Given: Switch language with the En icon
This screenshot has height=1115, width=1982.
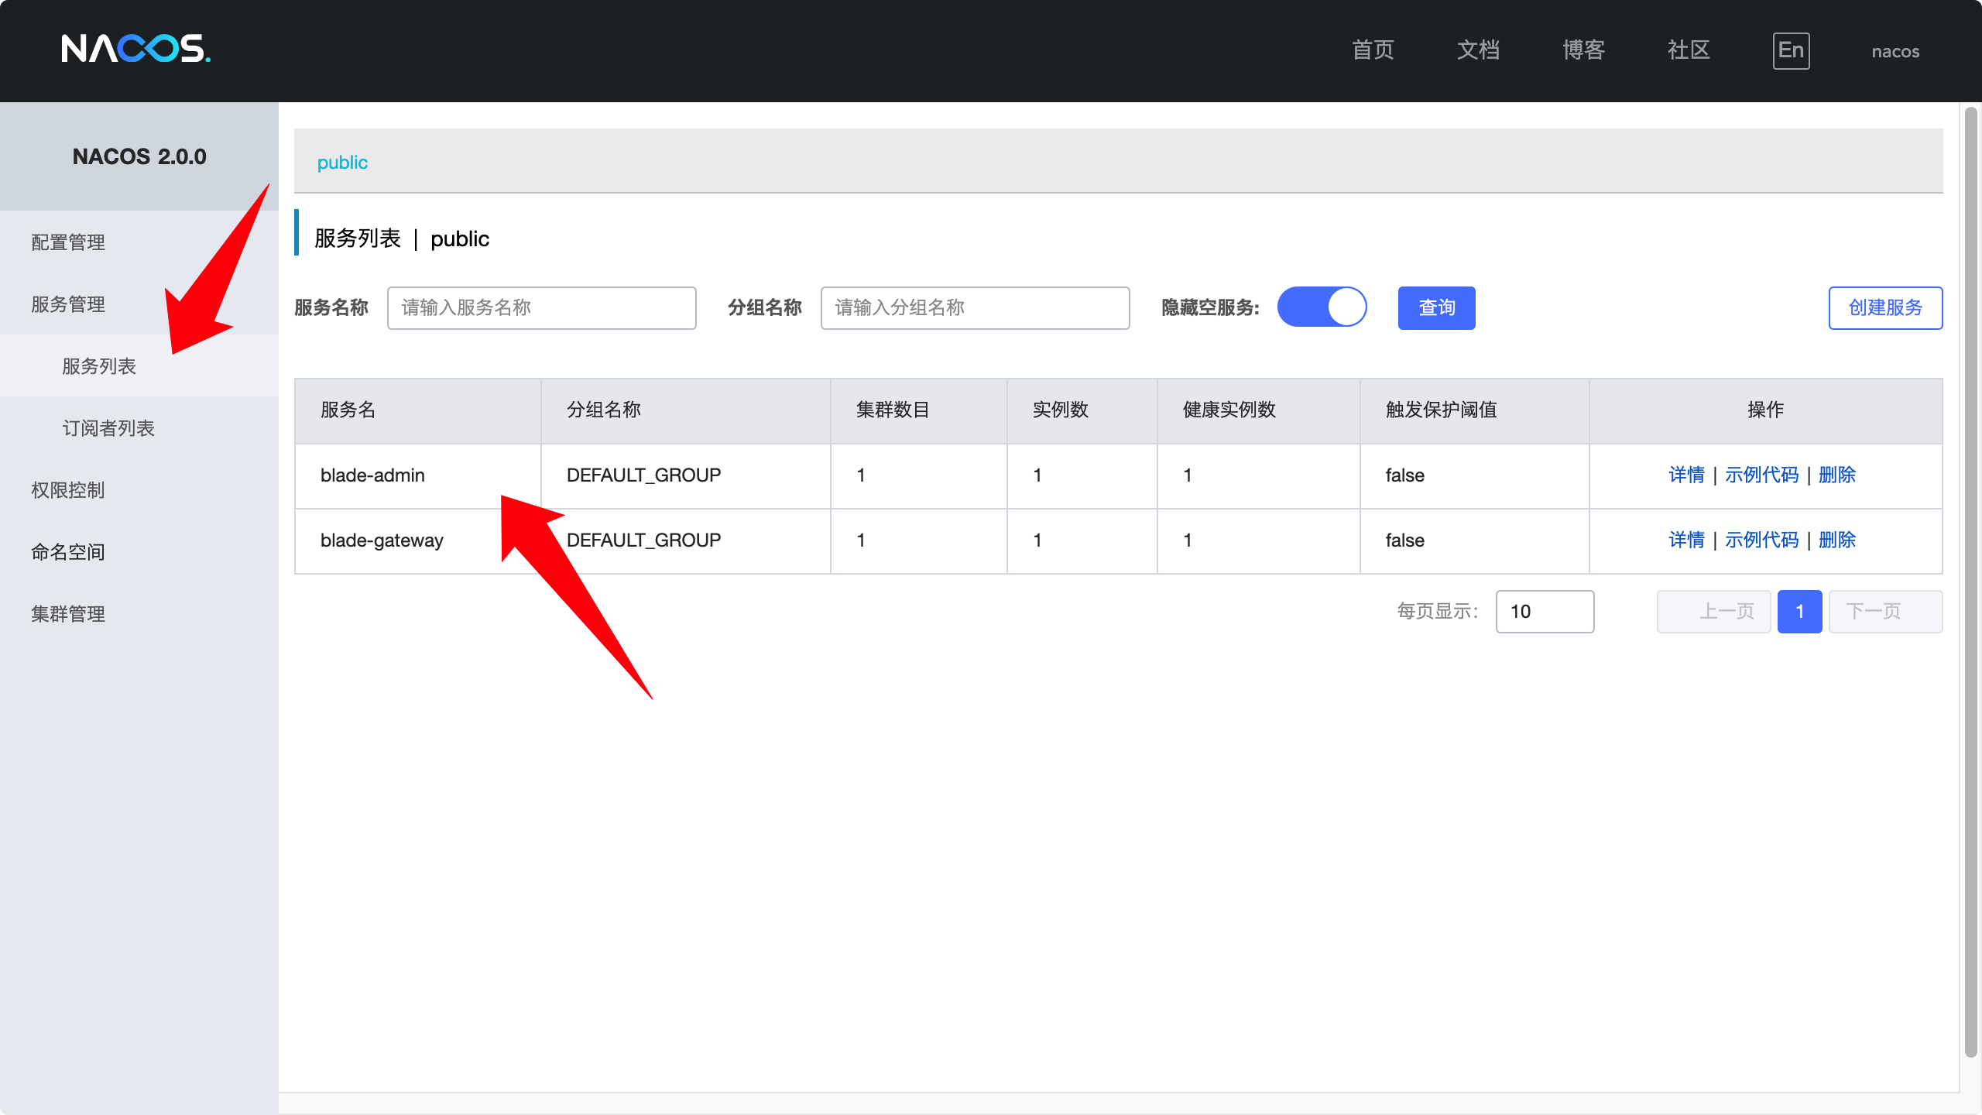Looking at the screenshot, I should (x=1791, y=51).
